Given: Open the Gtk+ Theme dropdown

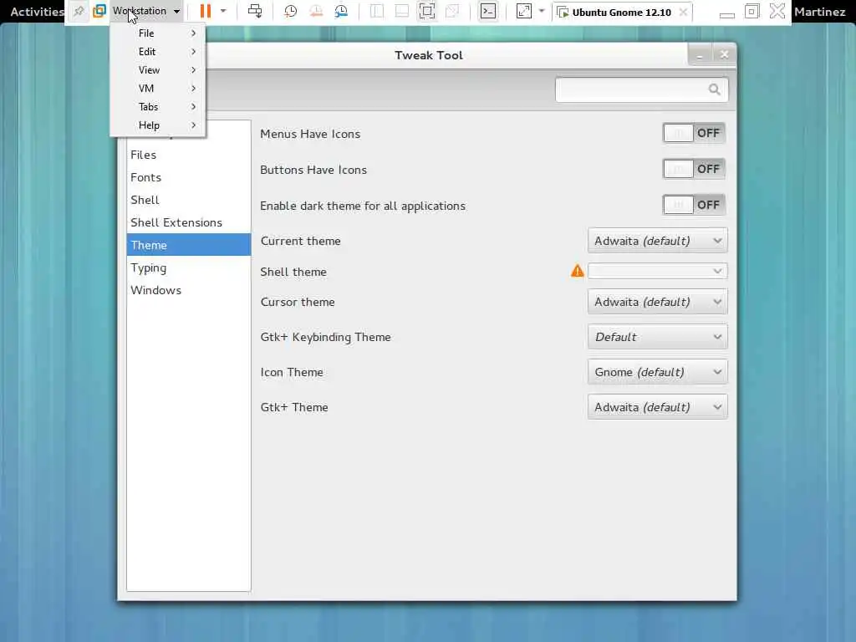Looking at the screenshot, I should 657,407.
